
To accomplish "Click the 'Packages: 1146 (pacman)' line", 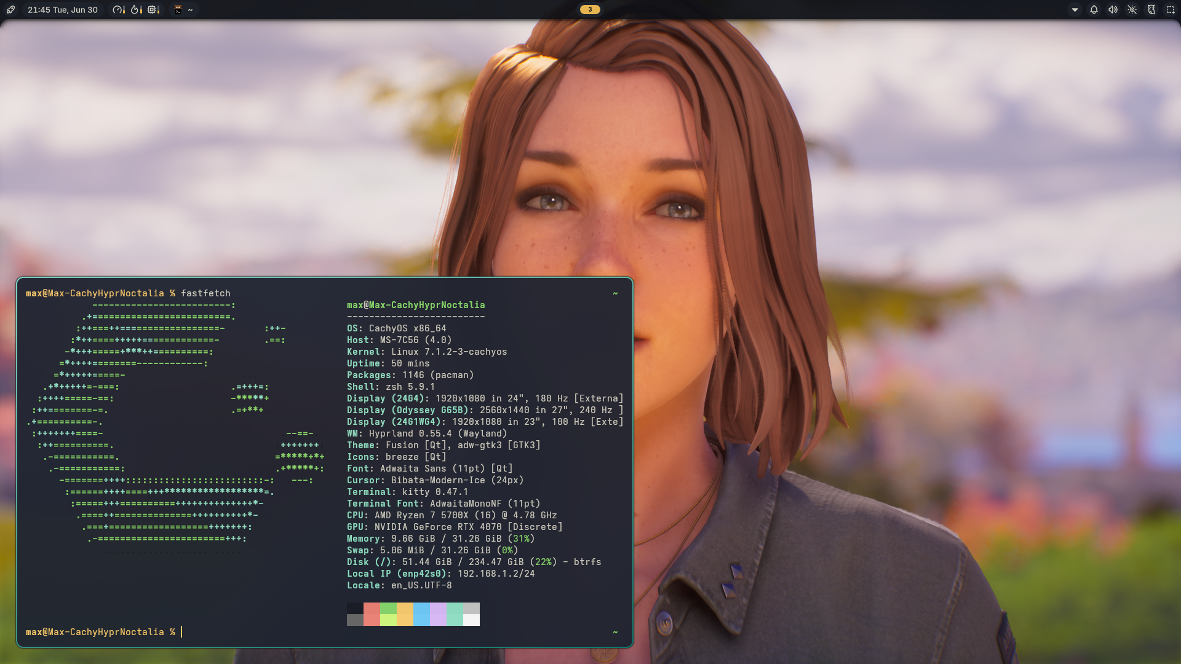I will point(410,375).
